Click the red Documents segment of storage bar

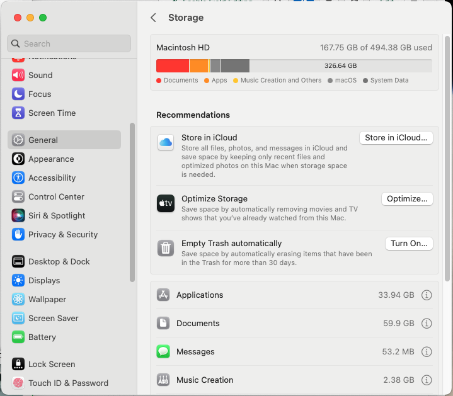[173, 66]
